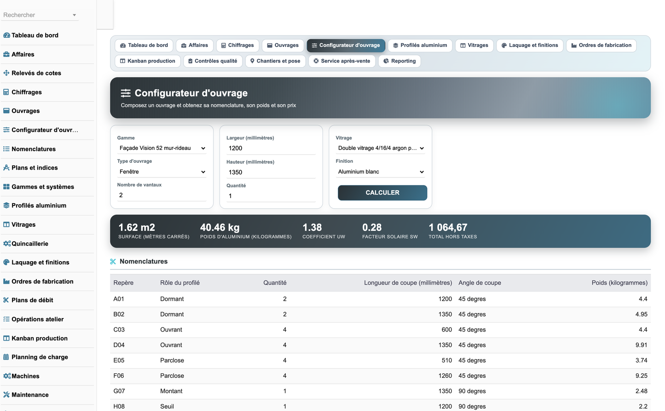Open the Vitrage dropdown Double vitrage 4/16/4

[x=381, y=148]
